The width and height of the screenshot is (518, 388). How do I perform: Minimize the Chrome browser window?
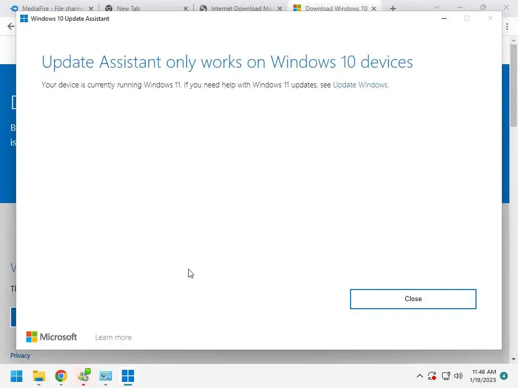pyautogui.click(x=459, y=7)
